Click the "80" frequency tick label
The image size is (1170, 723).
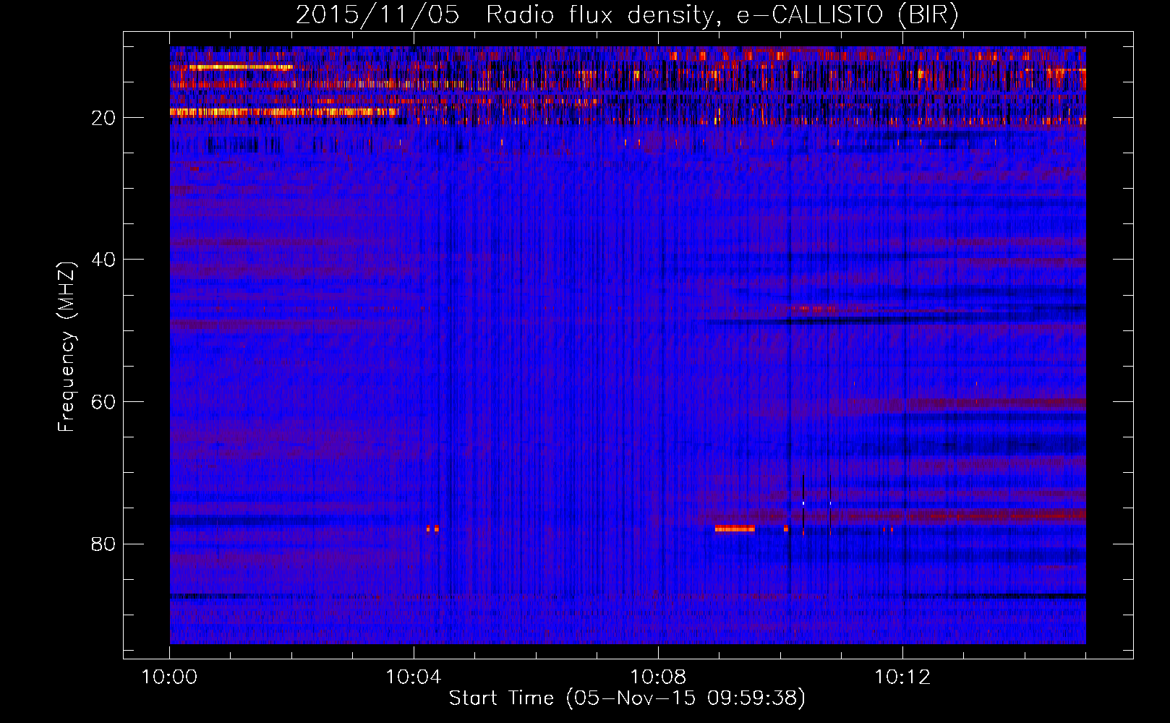104,544
